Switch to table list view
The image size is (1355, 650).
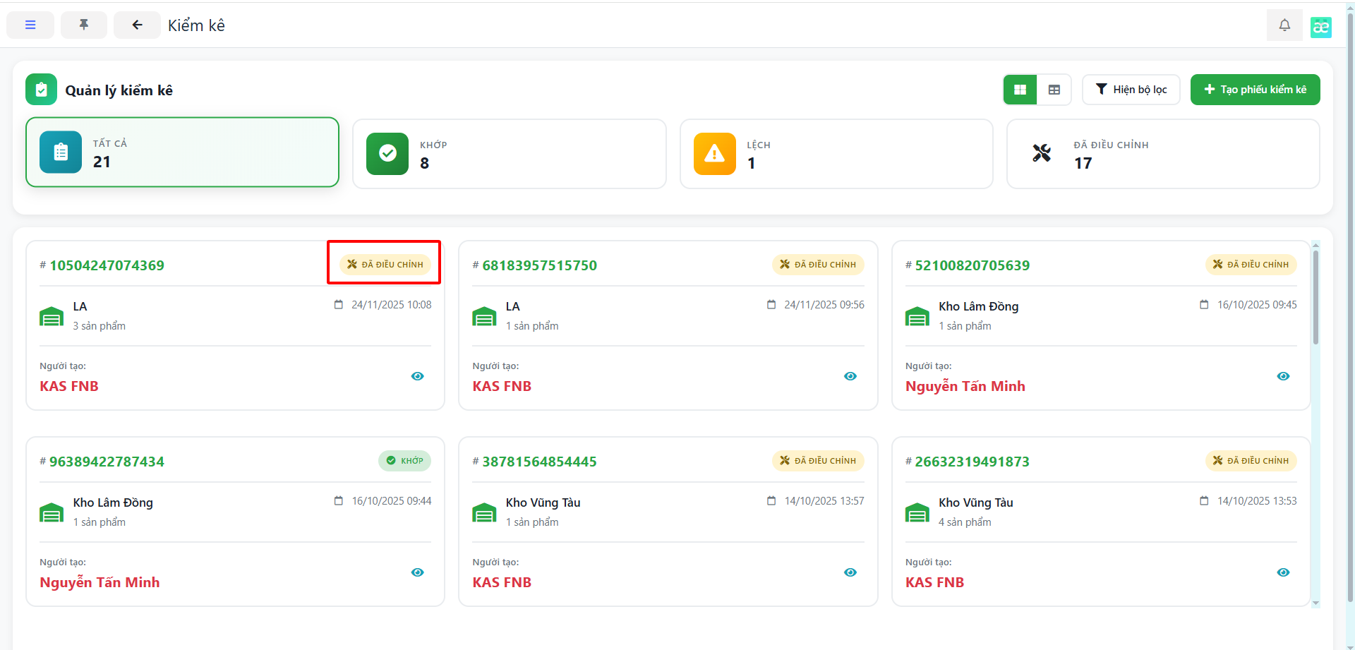[1054, 90]
